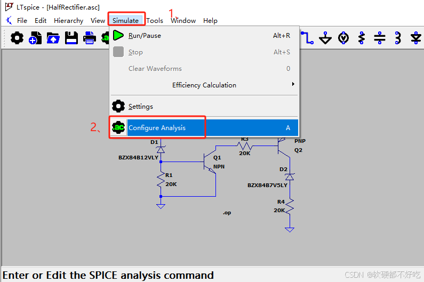The image size is (424, 282).
Task: Open the Help menu
Action: click(x=210, y=21)
